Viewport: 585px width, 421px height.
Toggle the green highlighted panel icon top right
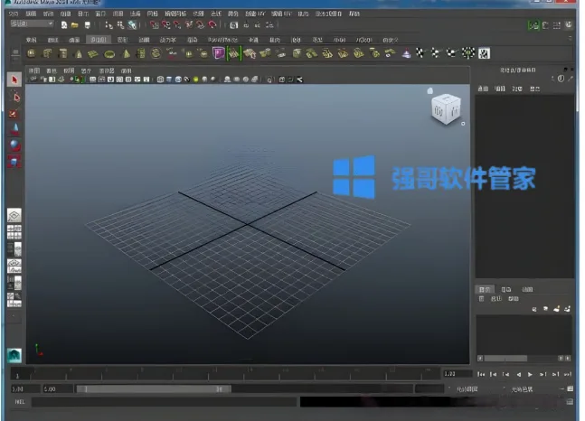[533, 25]
